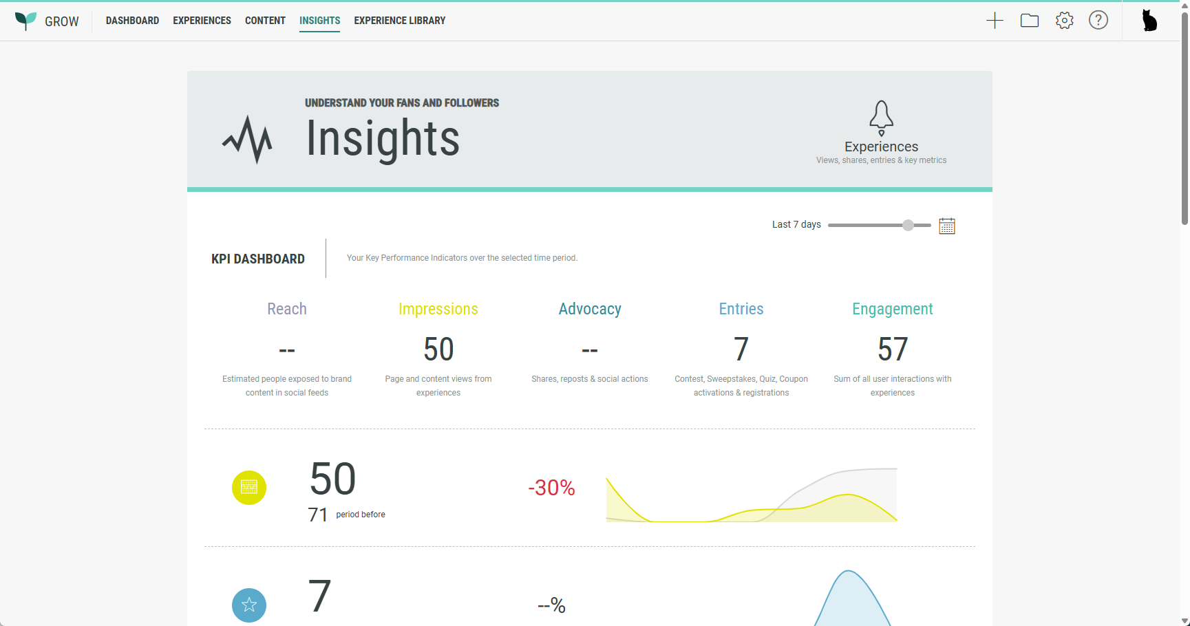
Task: Open the calendar date picker icon
Action: [946, 226]
